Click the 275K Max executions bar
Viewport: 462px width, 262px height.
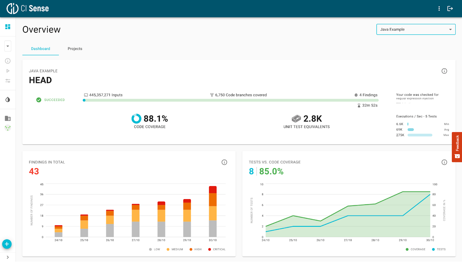(x=420, y=135)
